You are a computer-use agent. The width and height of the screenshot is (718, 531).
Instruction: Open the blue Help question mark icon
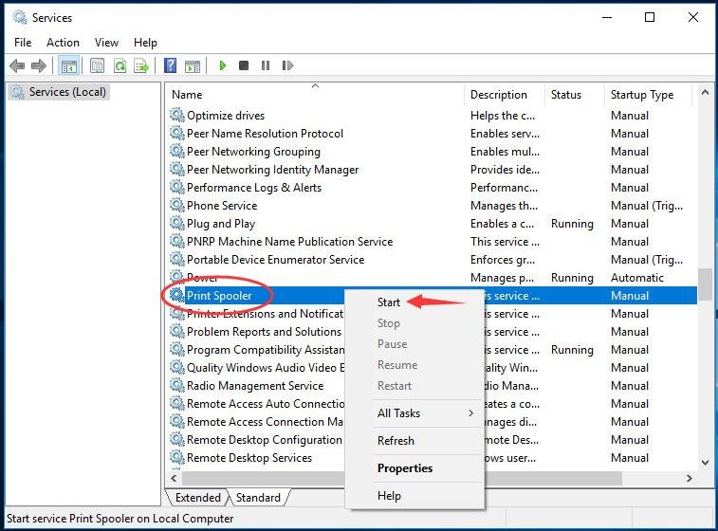tap(170, 65)
